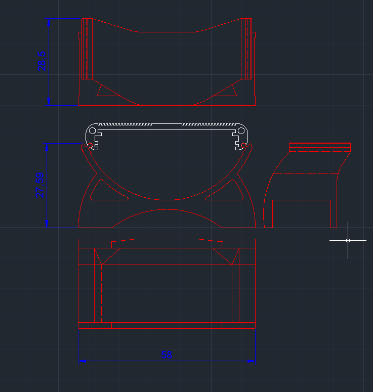Viewport: 373px width, 392px height.
Task: Click the right arrowhead of the 58 dimension
Action: tap(252, 361)
